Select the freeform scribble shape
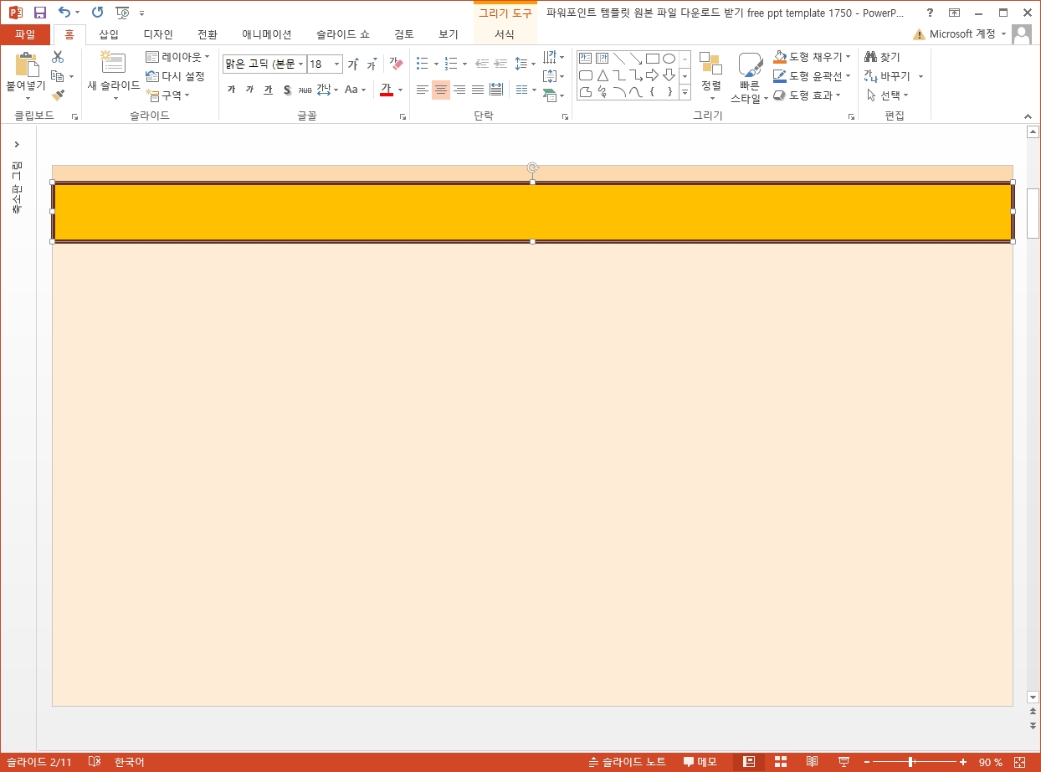 point(603,92)
